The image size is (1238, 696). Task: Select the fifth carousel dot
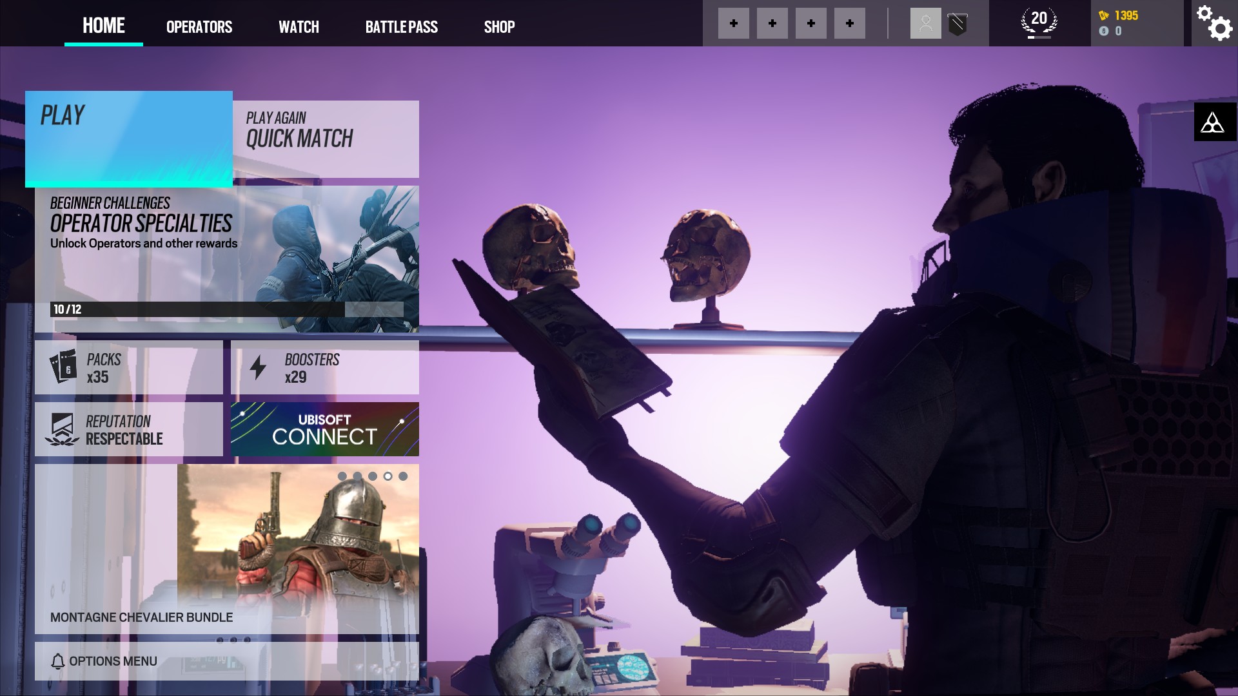tap(403, 476)
